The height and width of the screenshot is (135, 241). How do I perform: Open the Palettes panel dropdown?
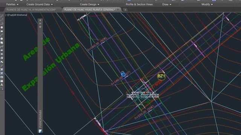pyautogui.click(x=12, y=4)
